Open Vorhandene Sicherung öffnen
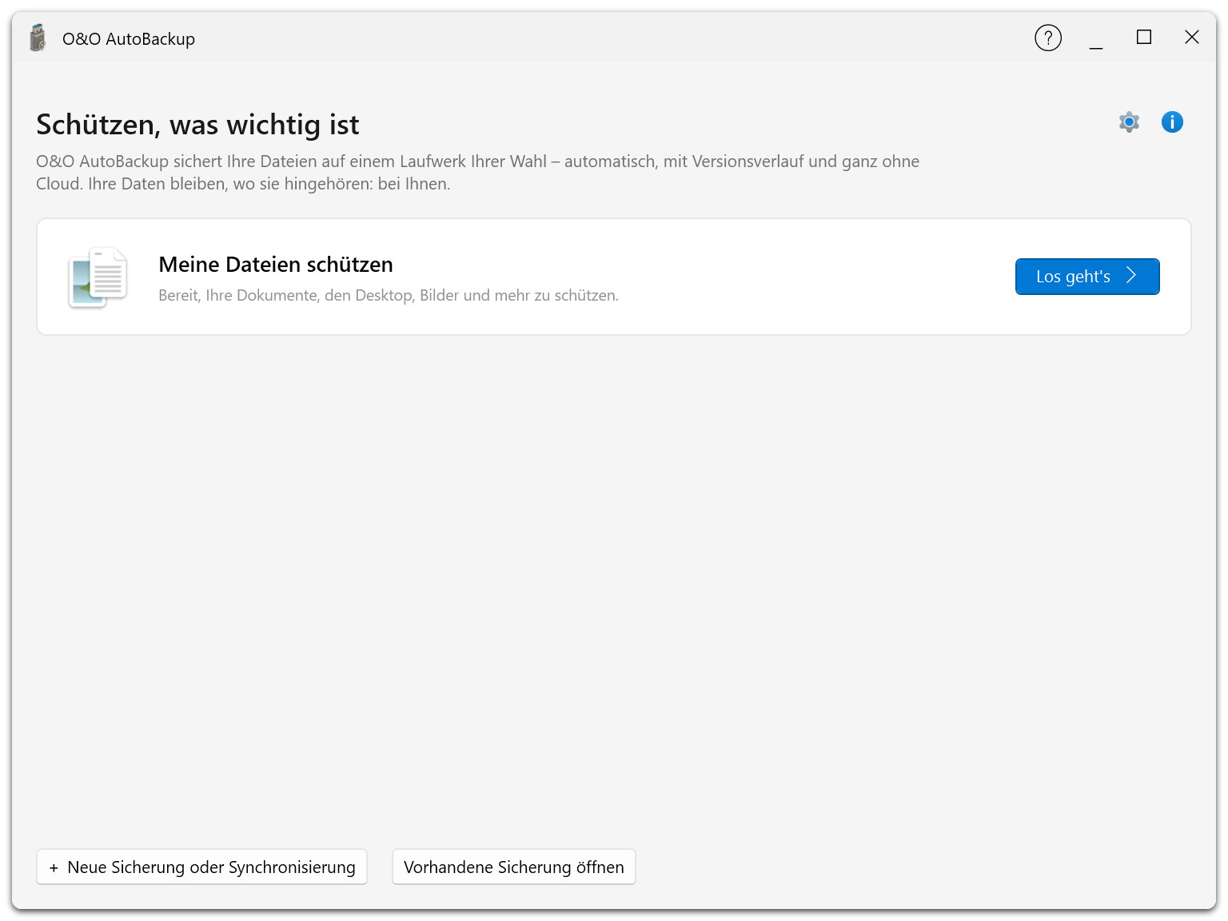 click(514, 867)
